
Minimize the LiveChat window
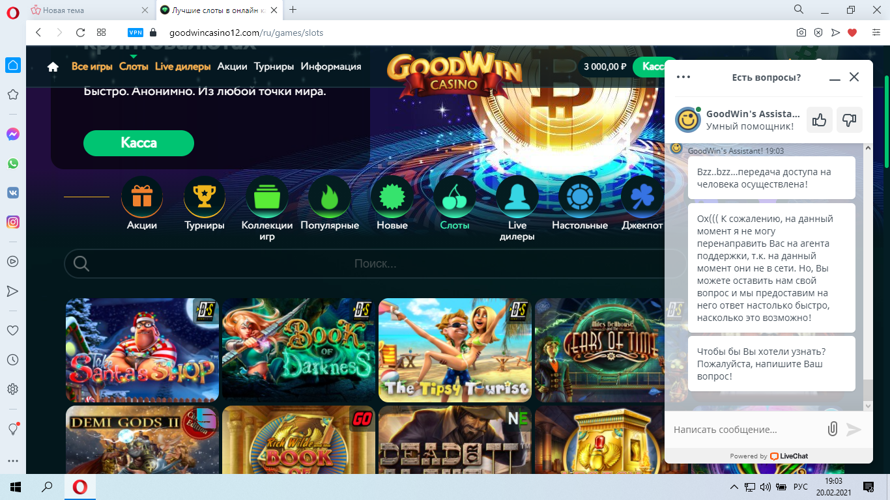click(x=835, y=77)
